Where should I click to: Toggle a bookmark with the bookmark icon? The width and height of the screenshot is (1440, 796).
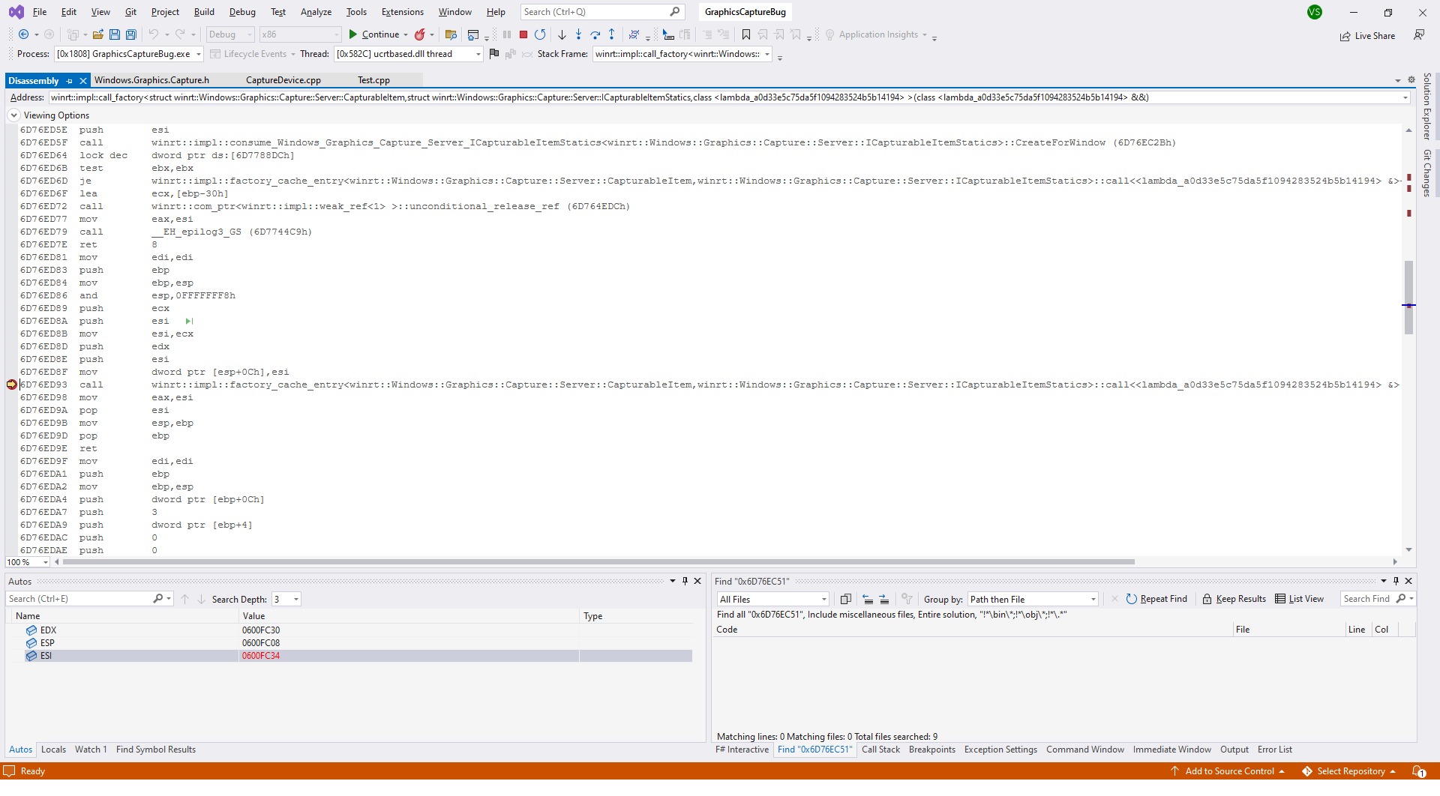(x=746, y=34)
